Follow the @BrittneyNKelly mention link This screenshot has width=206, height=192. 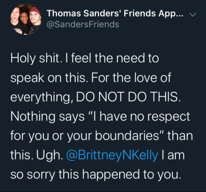(112, 156)
